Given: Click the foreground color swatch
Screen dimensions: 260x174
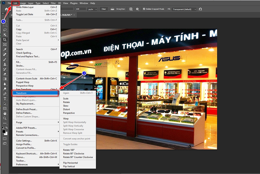Looking at the screenshot, I should pyautogui.click(x=4, y=131).
